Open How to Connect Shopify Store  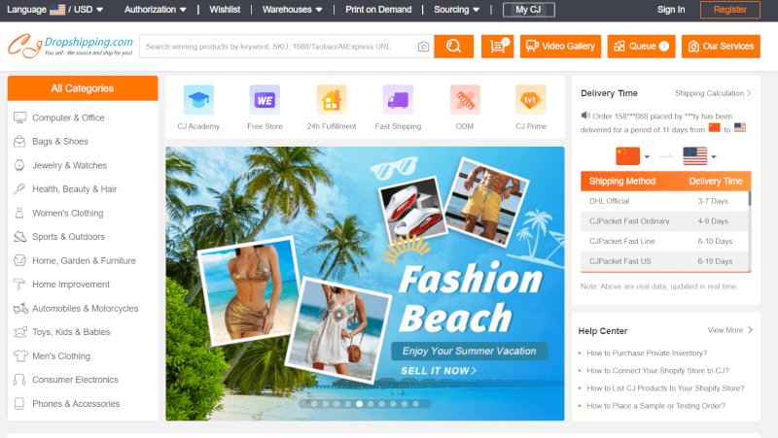point(657,371)
